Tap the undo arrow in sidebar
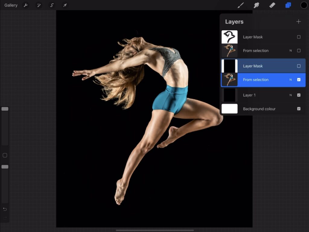The height and width of the screenshot is (232, 309). pos(5,209)
